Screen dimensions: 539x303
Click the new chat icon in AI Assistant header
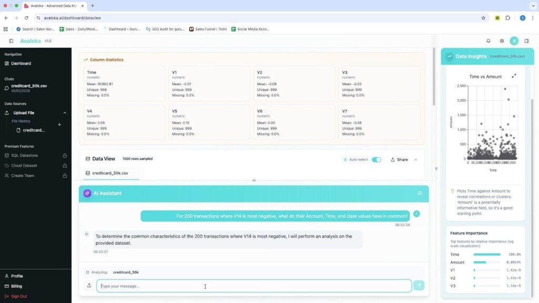point(420,193)
